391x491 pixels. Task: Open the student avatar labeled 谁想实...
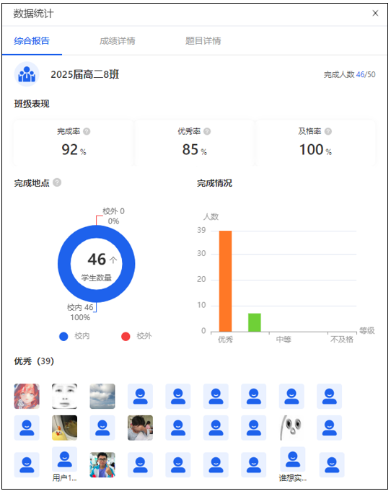[293, 459]
